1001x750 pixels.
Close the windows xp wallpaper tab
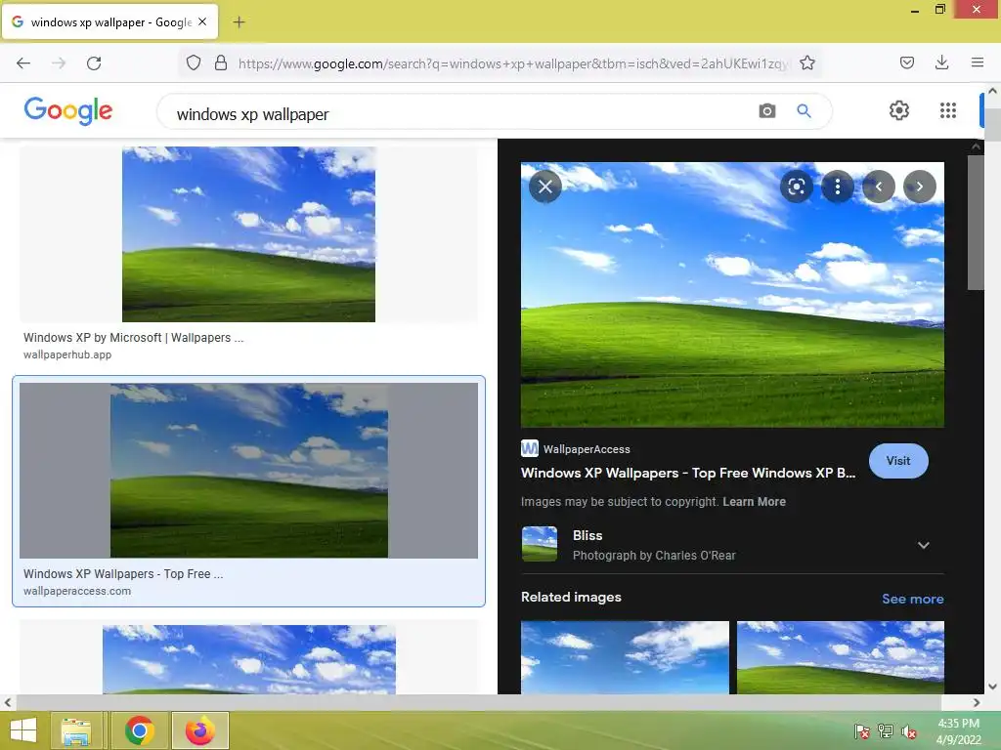[x=202, y=21]
